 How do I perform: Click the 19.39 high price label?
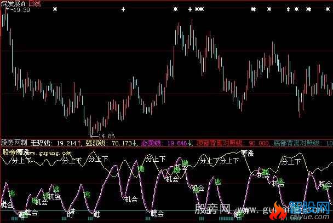[x=22, y=10]
